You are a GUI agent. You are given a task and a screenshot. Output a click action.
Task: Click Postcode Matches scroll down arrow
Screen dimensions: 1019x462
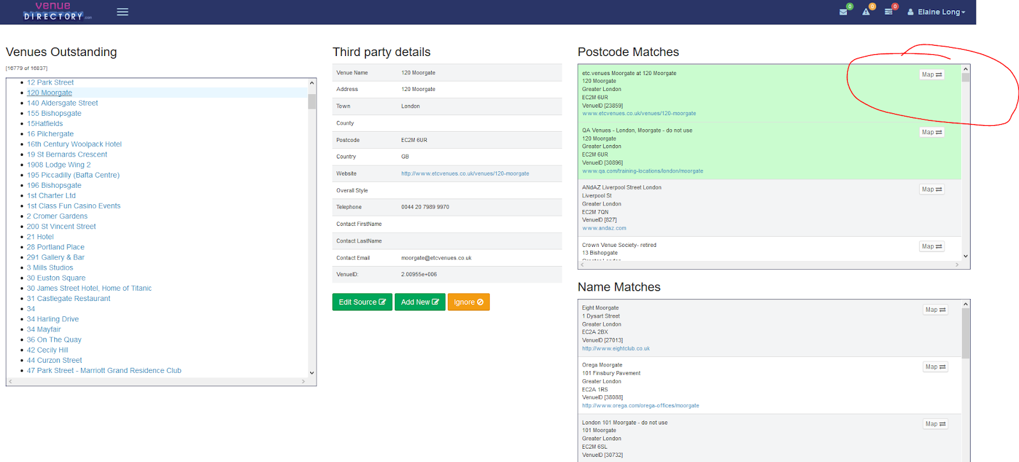coord(966,256)
